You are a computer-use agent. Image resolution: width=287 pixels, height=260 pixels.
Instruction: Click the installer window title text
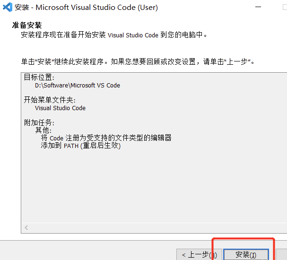tap(86, 7)
